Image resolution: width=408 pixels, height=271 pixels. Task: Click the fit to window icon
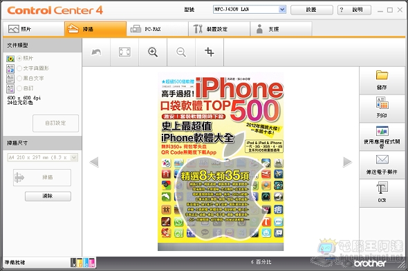point(124,52)
